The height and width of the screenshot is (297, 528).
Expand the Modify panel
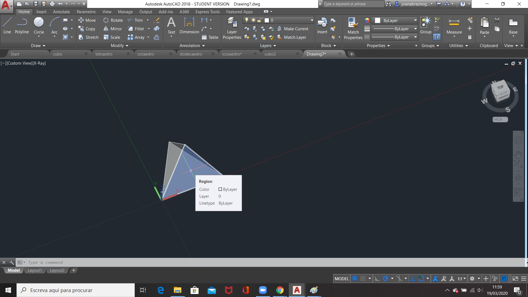[119, 46]
